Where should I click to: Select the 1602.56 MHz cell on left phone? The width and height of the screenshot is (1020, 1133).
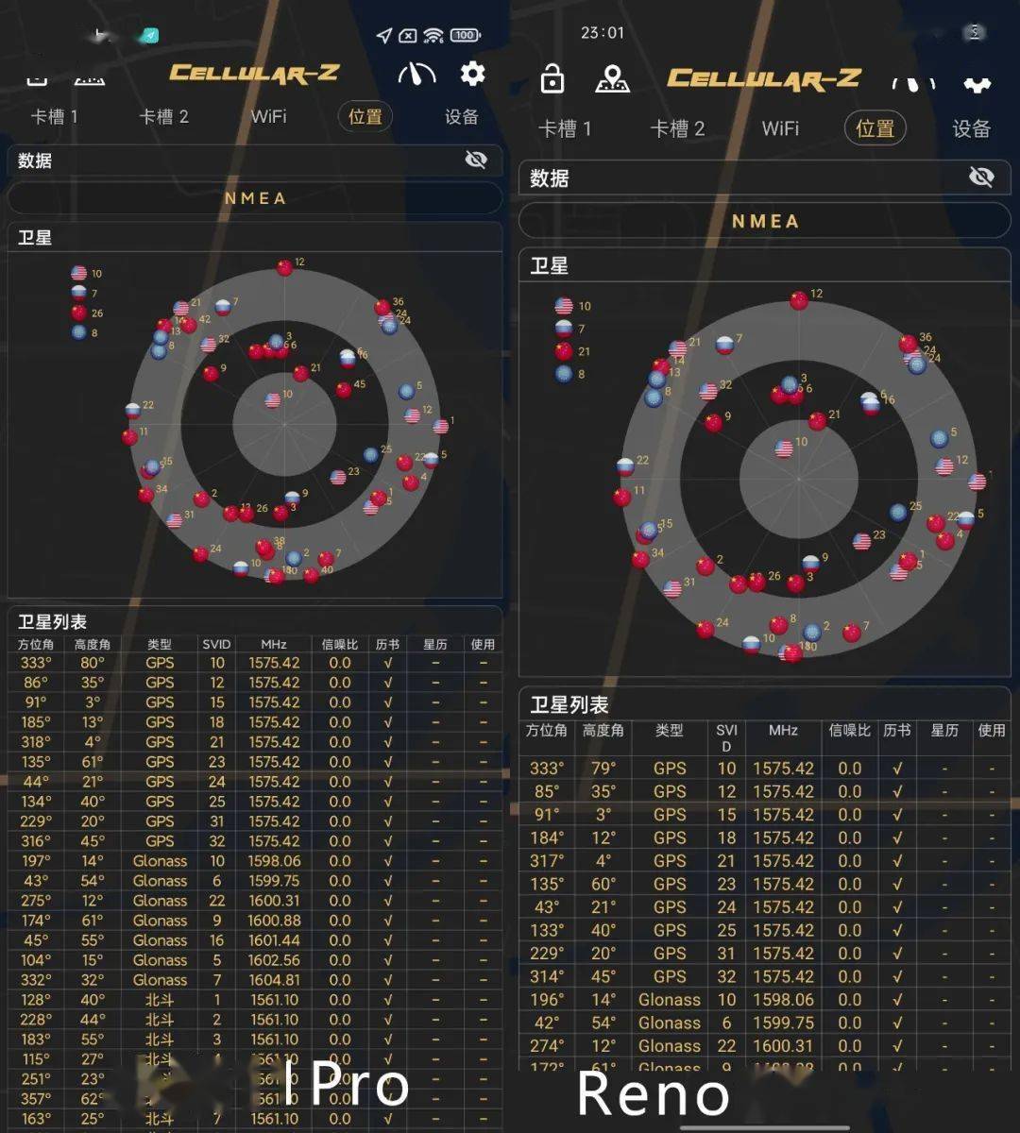pos(274,960)
